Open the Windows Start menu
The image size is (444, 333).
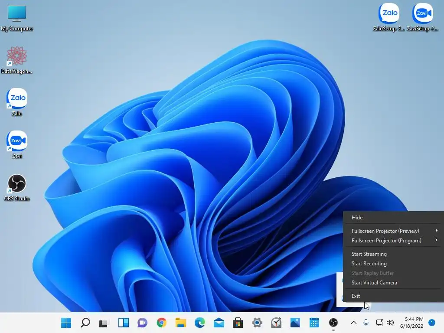[66, 323]
